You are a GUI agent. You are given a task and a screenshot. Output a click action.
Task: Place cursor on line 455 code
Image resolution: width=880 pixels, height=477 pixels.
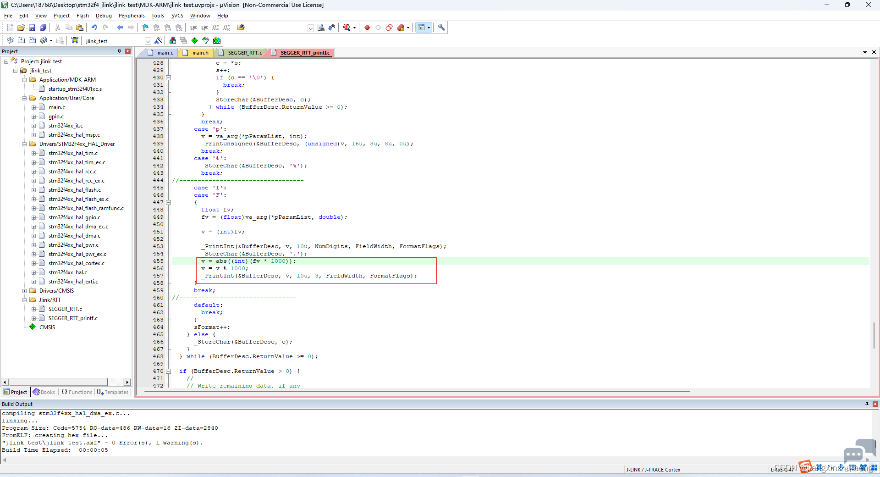(x=248, y=261)
